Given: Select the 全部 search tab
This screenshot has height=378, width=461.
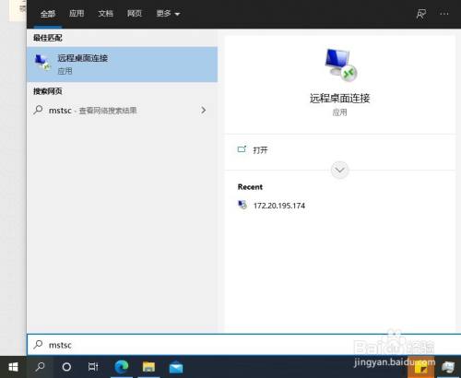Looking at the screenshot, I should pos(48,14).
